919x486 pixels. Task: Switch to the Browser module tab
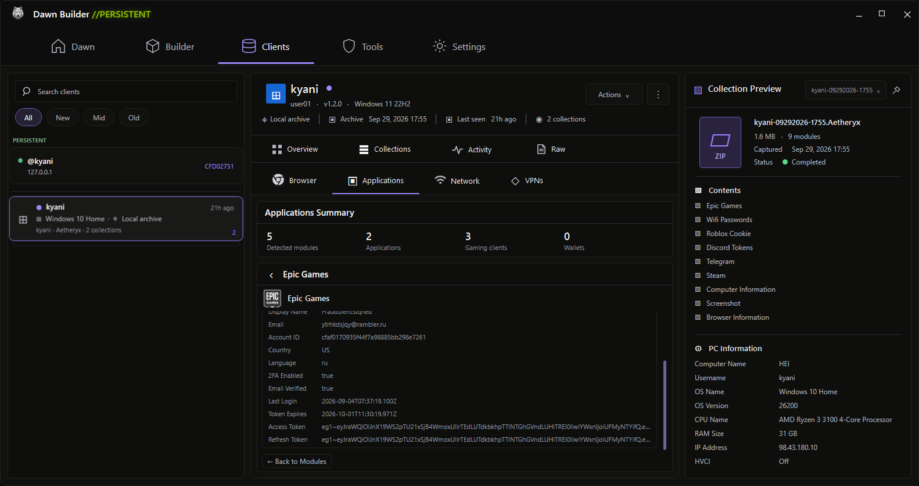pyautogui.click(x=295, y=181)
